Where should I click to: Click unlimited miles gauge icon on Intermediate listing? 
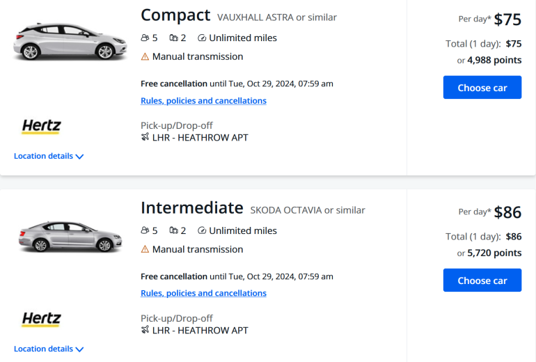coord(202,231)
